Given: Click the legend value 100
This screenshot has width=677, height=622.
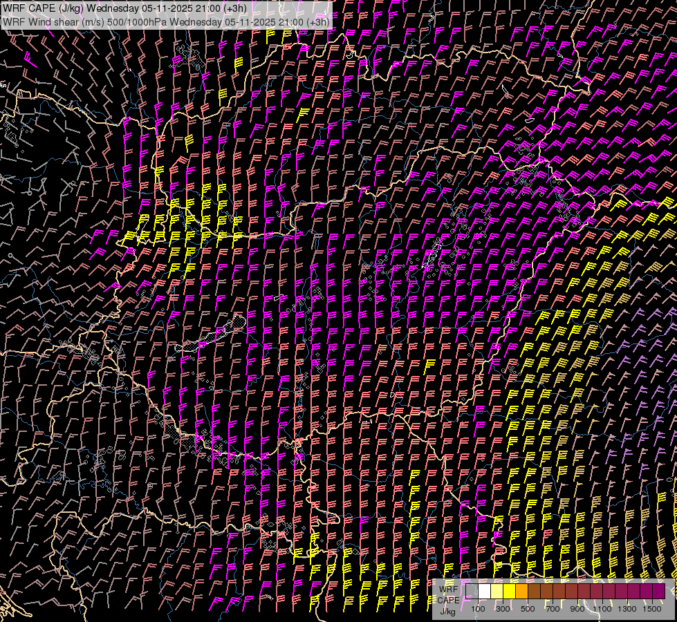Looking at the screenshot, I should [x=478, y=609].
